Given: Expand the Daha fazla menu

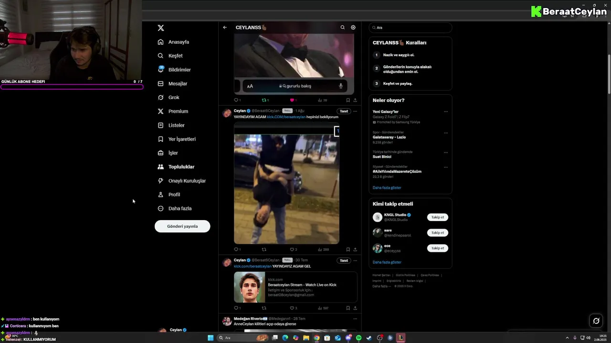Looking at the screenshot, I should tap(175, 208).
